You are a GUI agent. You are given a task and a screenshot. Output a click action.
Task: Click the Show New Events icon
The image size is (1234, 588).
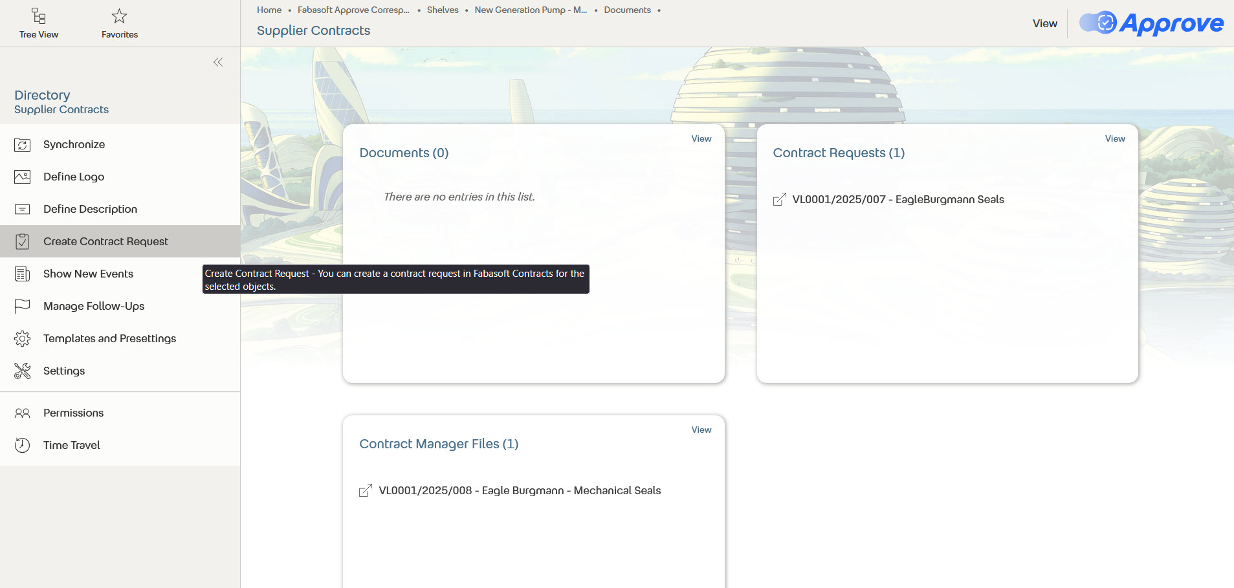coord(22,274)
